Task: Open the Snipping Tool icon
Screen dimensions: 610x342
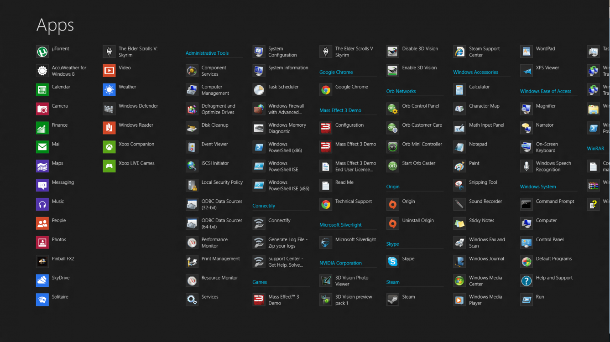Action: [459, 186]
